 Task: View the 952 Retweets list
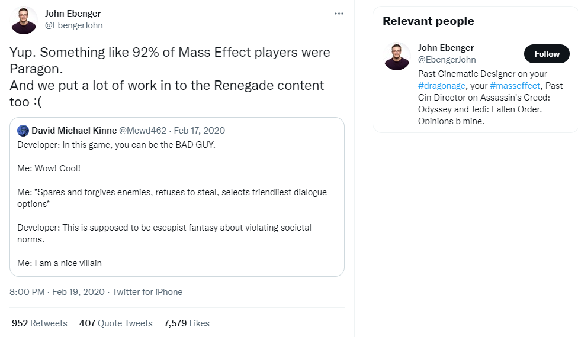click(40, 323)
